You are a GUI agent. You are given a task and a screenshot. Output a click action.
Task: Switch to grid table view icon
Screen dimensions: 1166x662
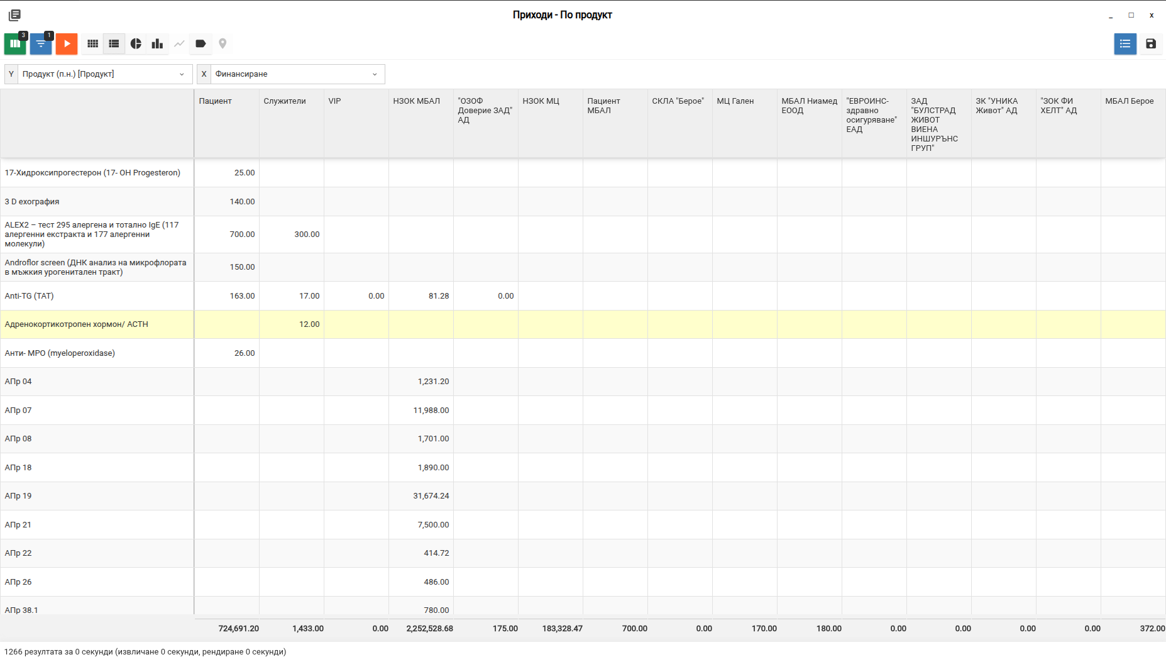pyautogui.click(x=92, y=43)
